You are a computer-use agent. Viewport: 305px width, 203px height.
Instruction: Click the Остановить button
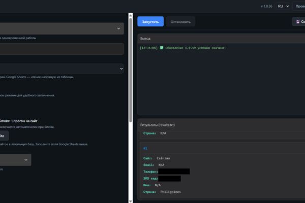180,22
